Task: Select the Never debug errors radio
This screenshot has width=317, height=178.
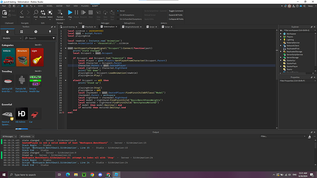Action: [118, 11]
